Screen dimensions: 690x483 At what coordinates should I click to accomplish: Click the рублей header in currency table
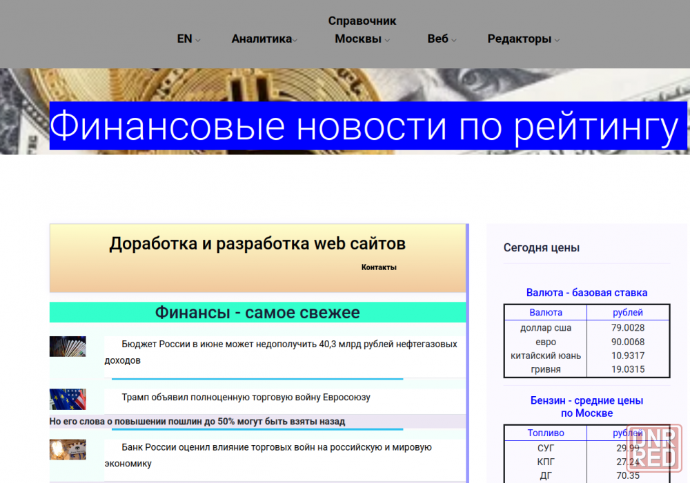[x=627, y=312]
